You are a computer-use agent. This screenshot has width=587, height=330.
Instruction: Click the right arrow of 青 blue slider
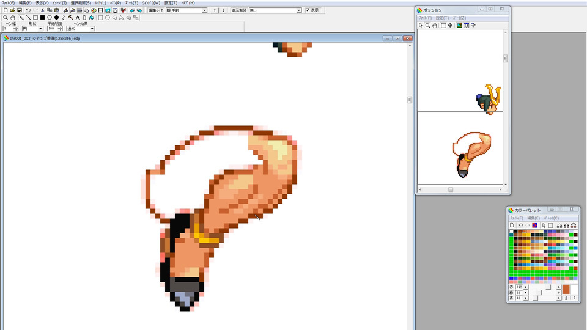[559, 298]
